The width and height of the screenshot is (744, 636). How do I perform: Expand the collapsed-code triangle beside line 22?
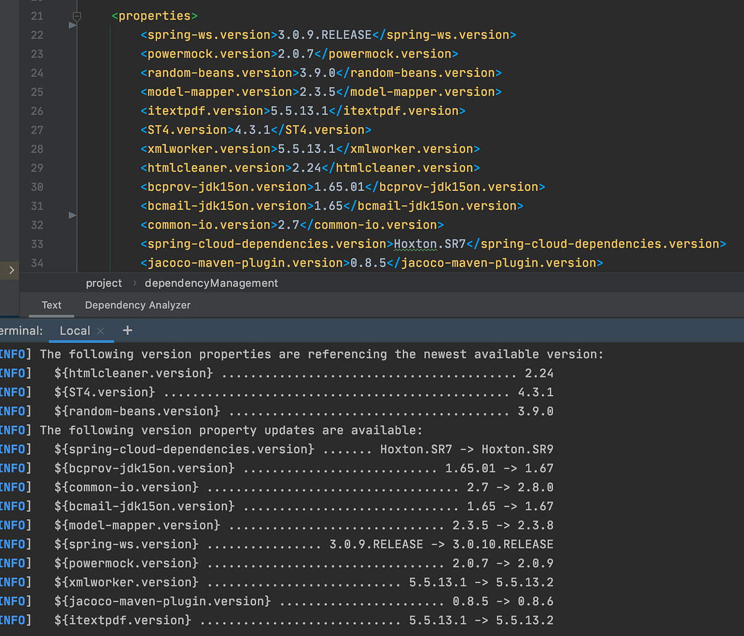click(x=73, y=25)
